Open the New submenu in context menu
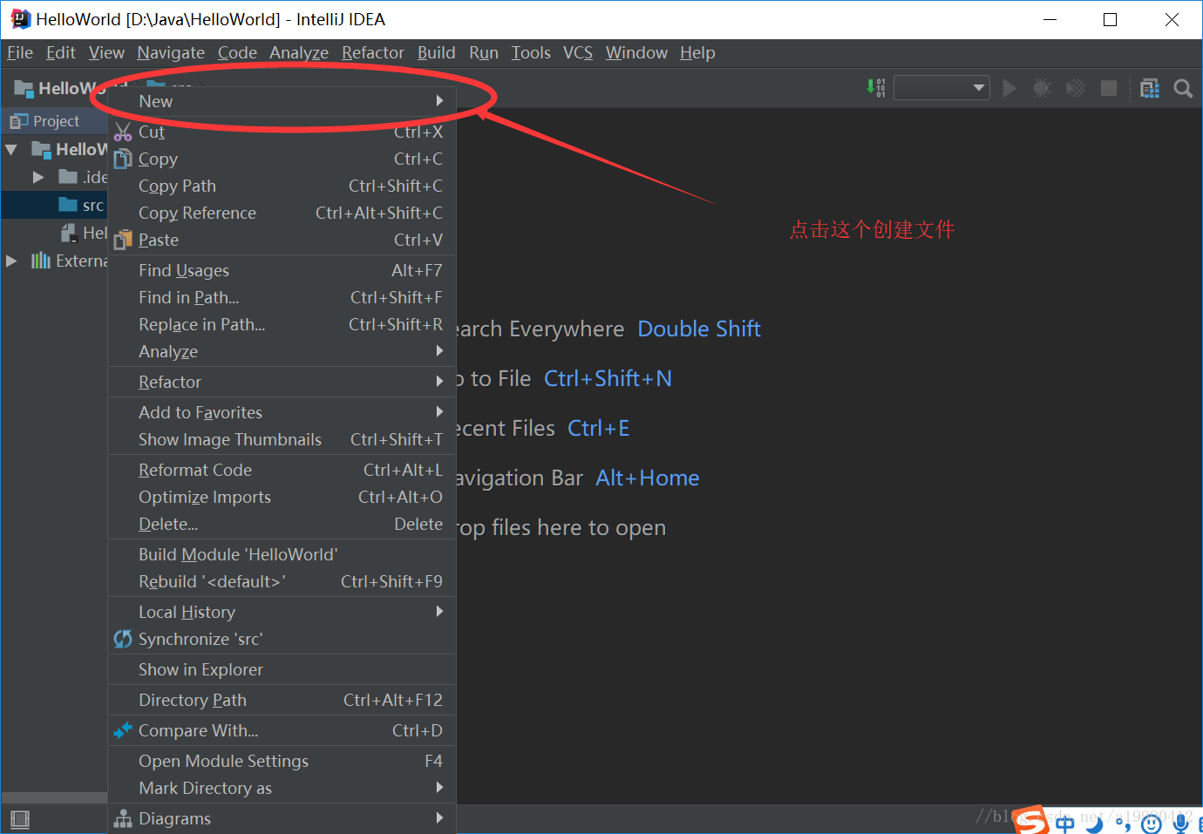Viewport: 1203px width, 834px height. point(282,101)
